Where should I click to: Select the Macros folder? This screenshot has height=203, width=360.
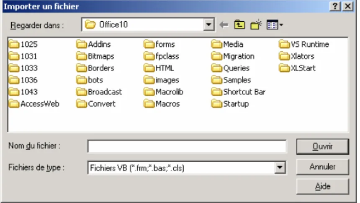(x=162, y=104)
